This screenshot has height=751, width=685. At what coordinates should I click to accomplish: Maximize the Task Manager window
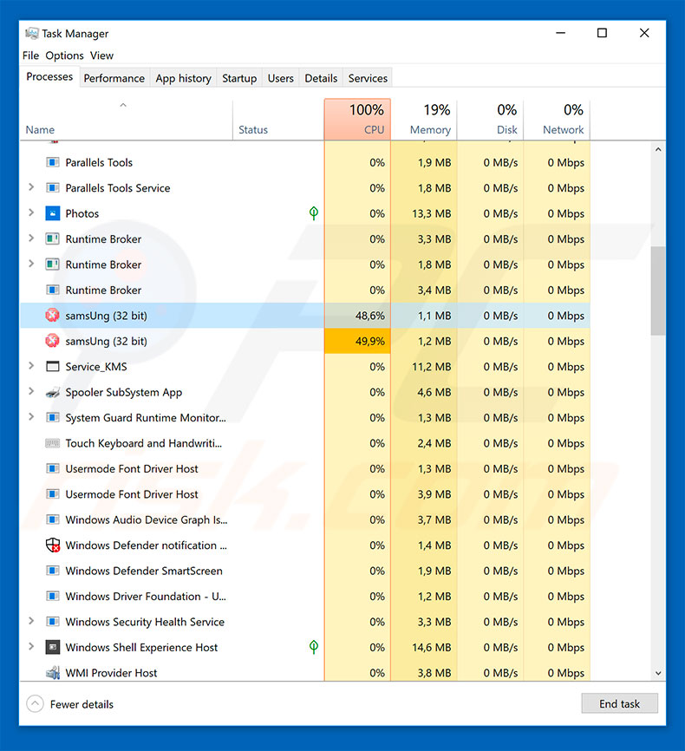(602, 33)
